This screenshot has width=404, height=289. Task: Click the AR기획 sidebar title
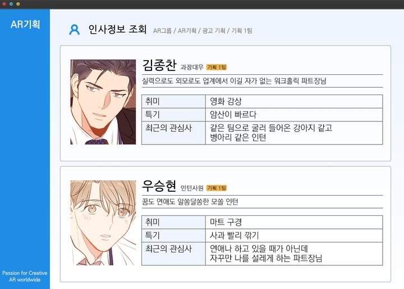[x=25, y=24]
